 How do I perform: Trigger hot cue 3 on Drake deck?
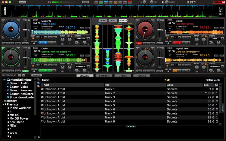pyautogui.click(x=50, y=70)
